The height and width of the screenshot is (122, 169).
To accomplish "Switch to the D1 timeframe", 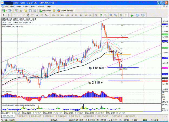I will click(x=81, y=15).
